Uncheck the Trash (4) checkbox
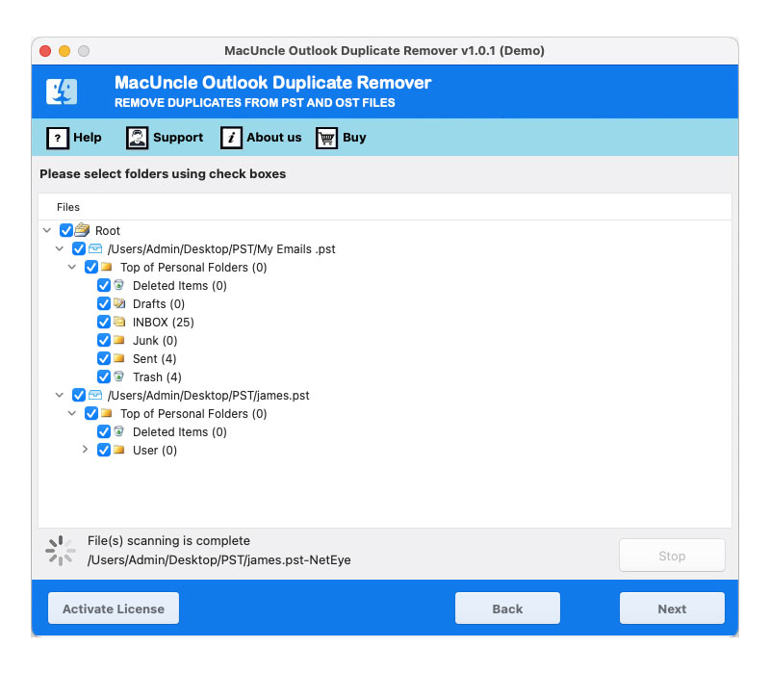Viewport: 770px width, 674px height. tap(104, 376)
